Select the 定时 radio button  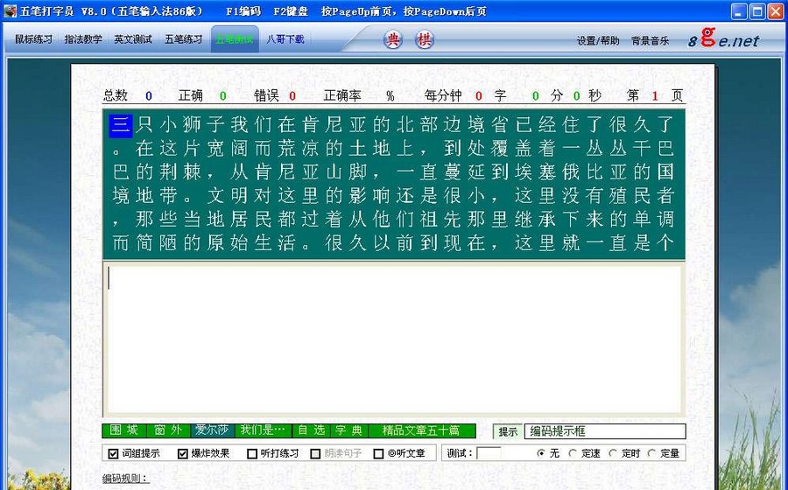613,453
